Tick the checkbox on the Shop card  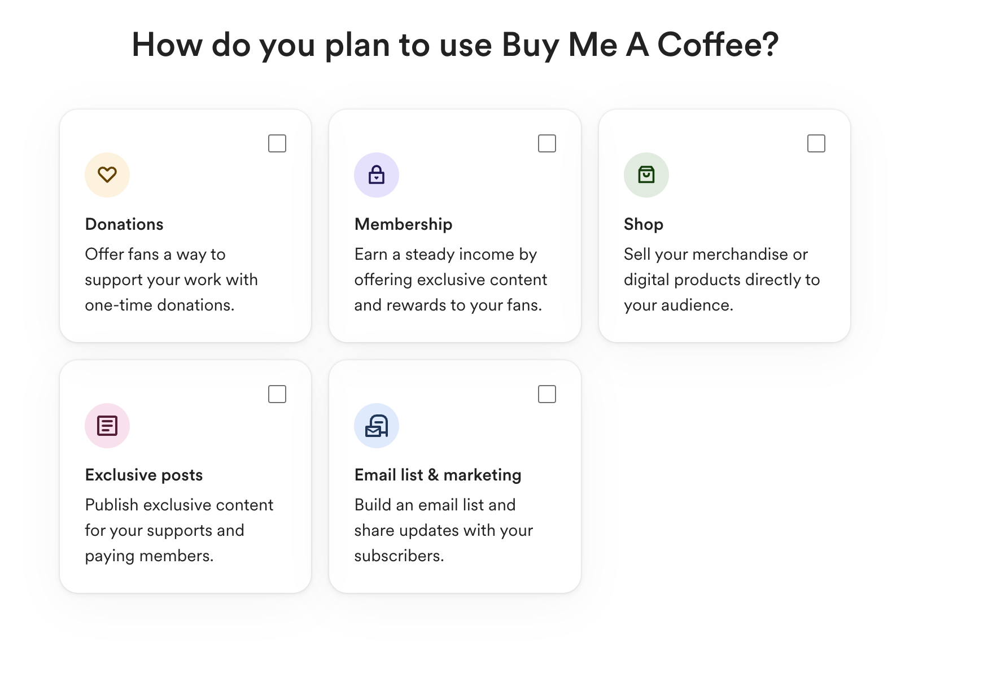click(x=816, y=144)
